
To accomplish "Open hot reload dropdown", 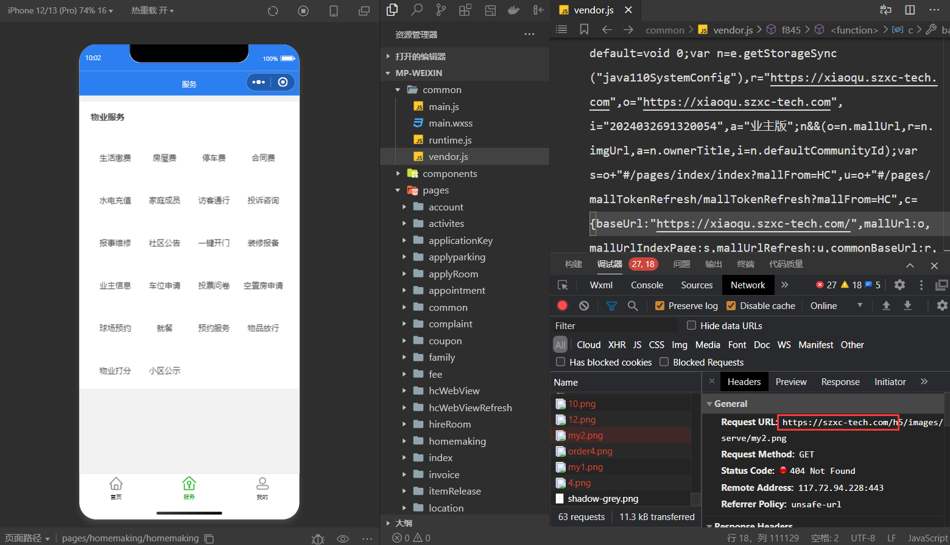I will pos(152,10).
